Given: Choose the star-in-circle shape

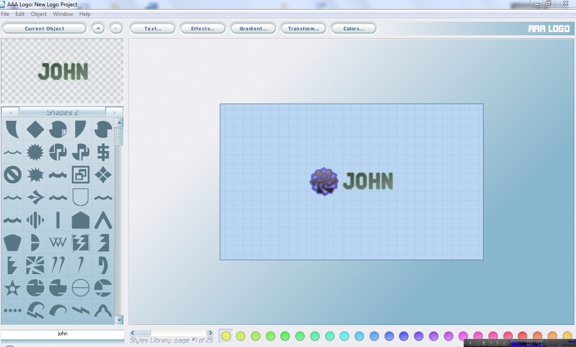Looking at the screenshot, I should [x=13, y=288].
